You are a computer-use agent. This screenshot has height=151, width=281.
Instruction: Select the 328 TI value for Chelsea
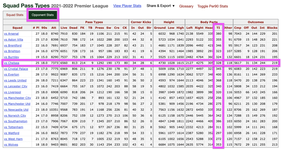click(218, 63)
